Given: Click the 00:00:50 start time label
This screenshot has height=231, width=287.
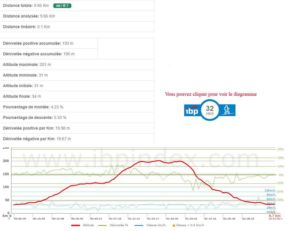Looking at the screenshot, I should pyautogui.click(x=20, y=218).
